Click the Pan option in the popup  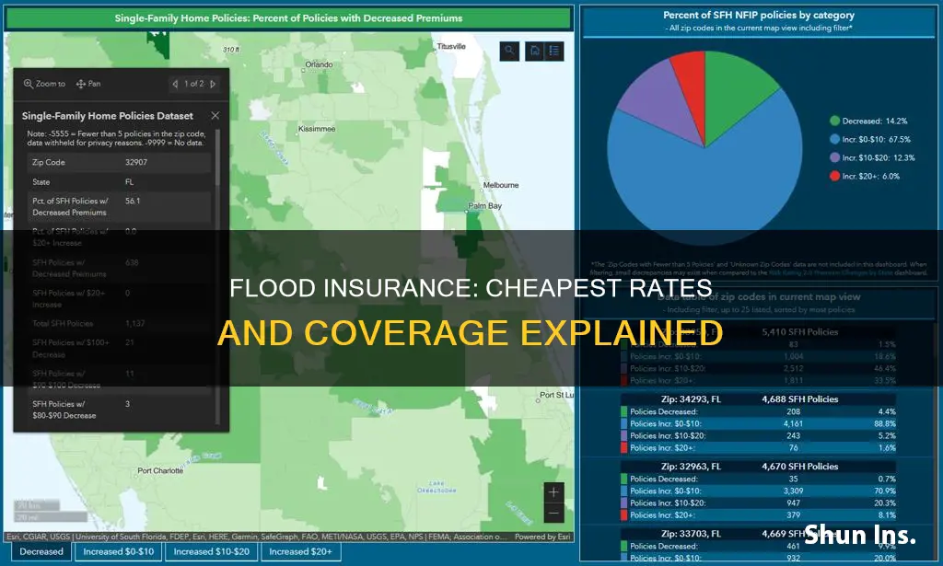coord(88,84)
